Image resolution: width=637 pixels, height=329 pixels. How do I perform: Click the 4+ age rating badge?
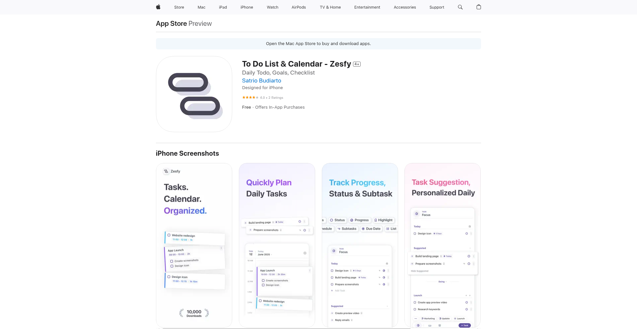357,64
